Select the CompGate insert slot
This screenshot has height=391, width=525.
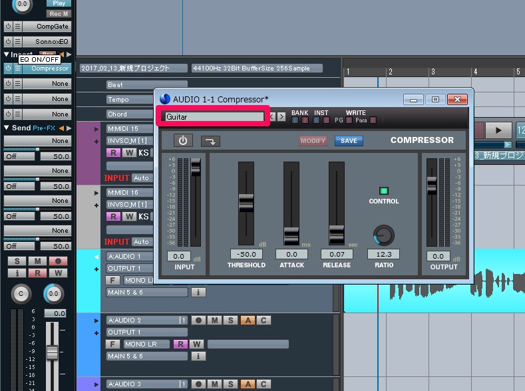click(x=47, y=26)
